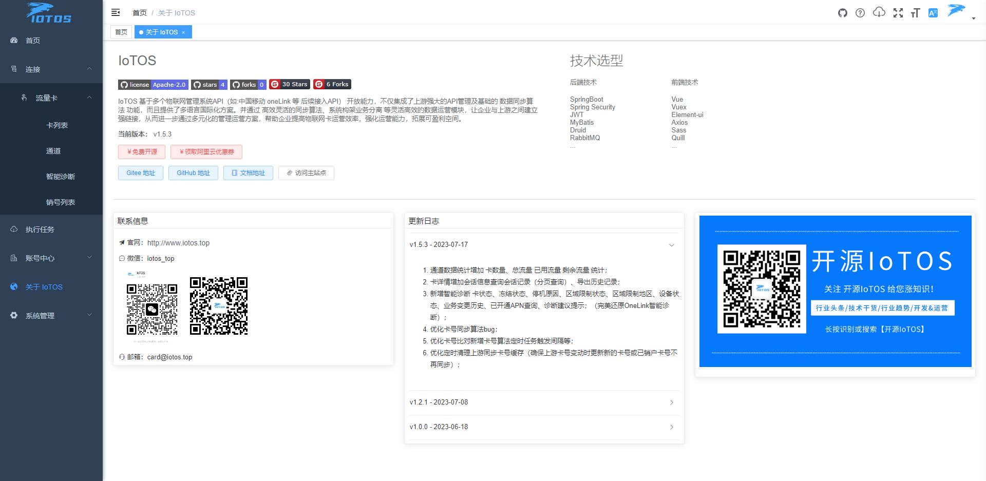Viewport: 986px width, 481px height.
Task: Click the 官网 paper-plane icon
Action: tap(122, 243)
